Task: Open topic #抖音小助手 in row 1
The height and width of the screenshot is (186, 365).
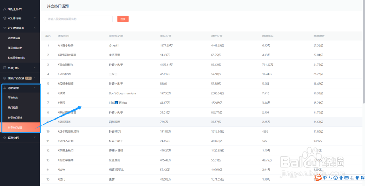Action: tap(66, 45)
